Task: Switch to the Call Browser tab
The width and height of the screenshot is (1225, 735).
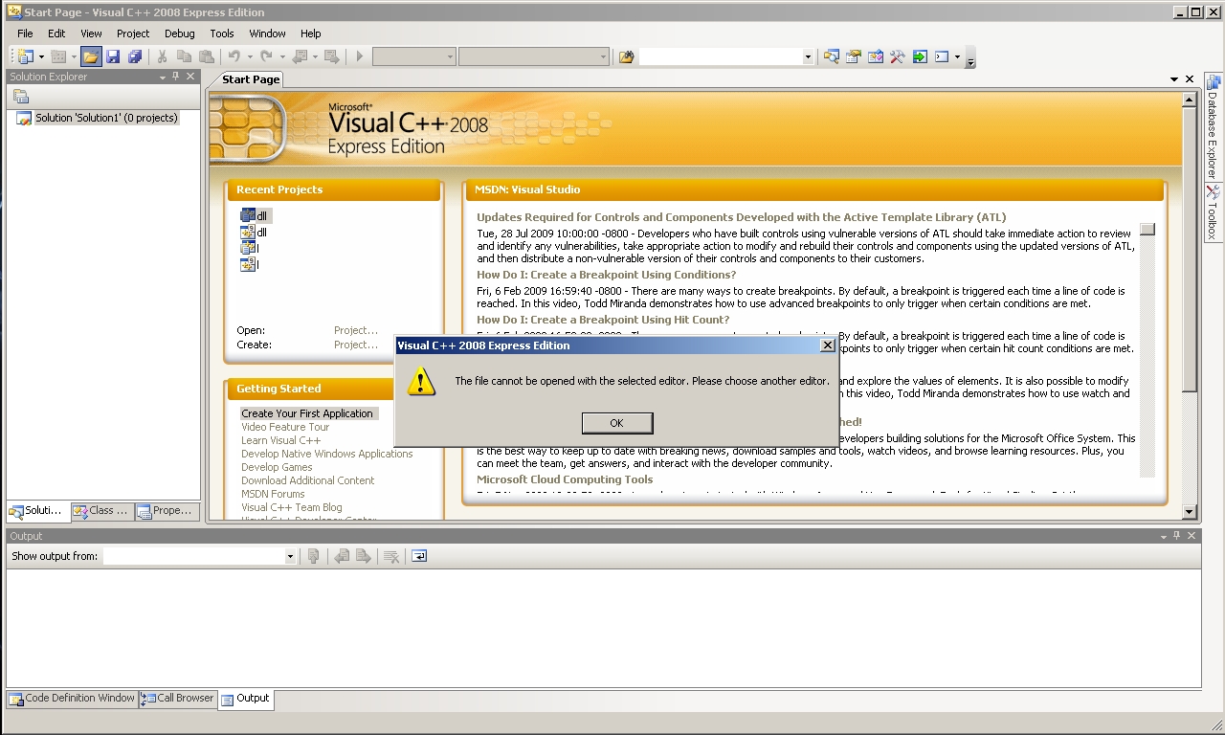Action: point(178,699)
